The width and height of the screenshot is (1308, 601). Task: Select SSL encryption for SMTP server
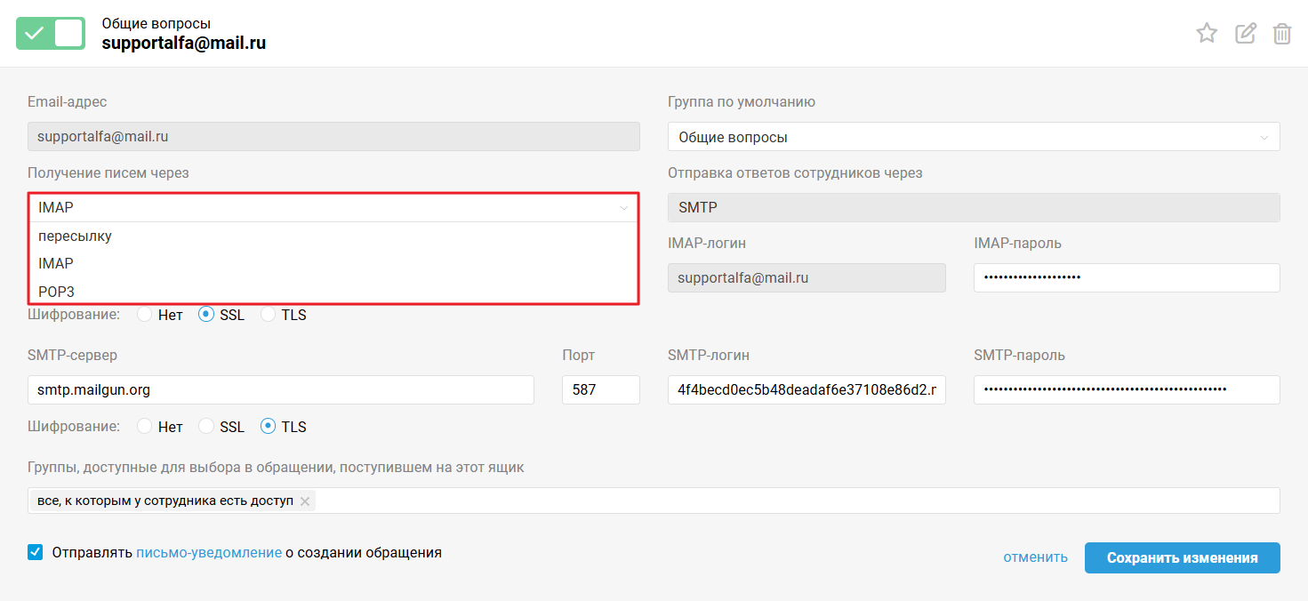(x=206, y=427)
